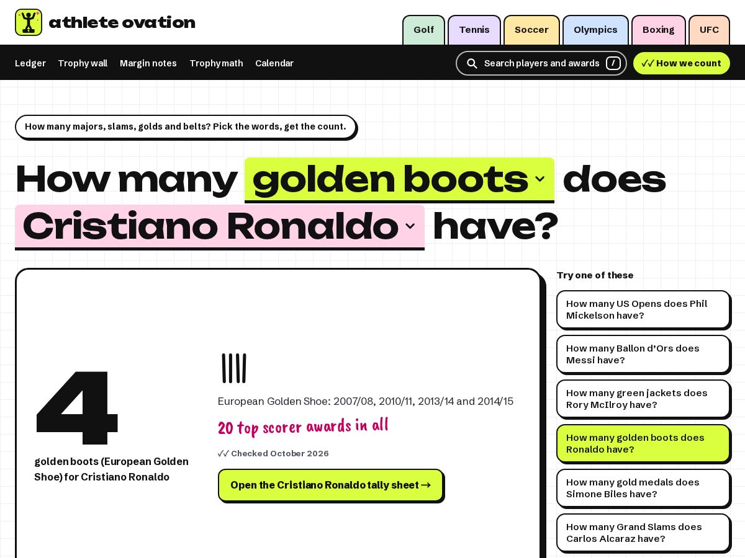Image resolution: width=745 pixels, height=558 pixels.
Task: Click the Search players and awards field
Action: click(x=541, y=63)
